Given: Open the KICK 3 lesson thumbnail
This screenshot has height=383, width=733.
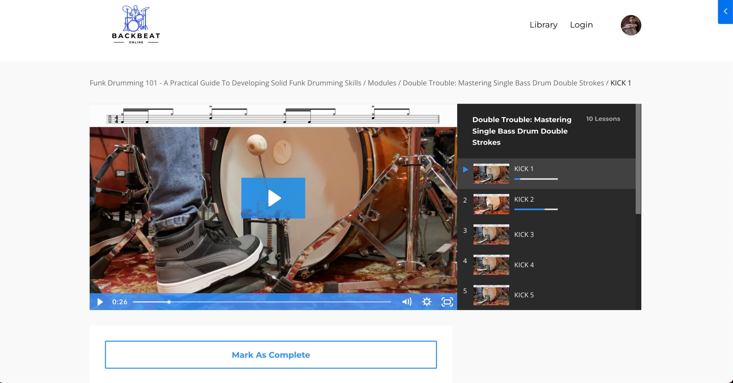Looking at the screenshot, I should tap(491, 235).
